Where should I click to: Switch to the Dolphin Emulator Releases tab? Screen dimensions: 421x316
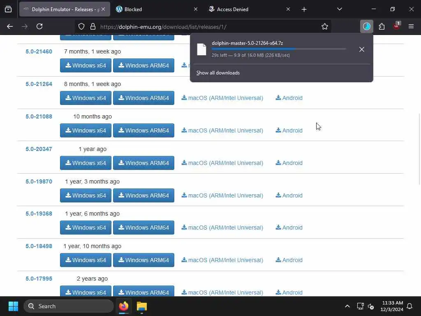pyautogui.click(x=65, y=9)
